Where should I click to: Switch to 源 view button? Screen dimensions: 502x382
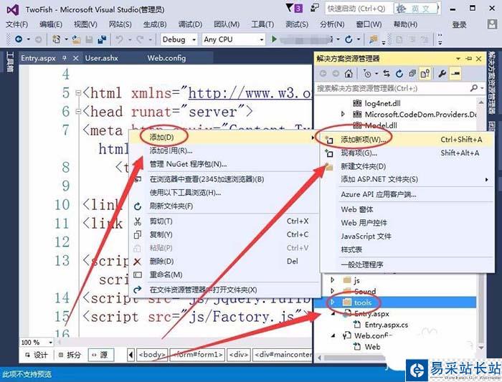(100, 355)
